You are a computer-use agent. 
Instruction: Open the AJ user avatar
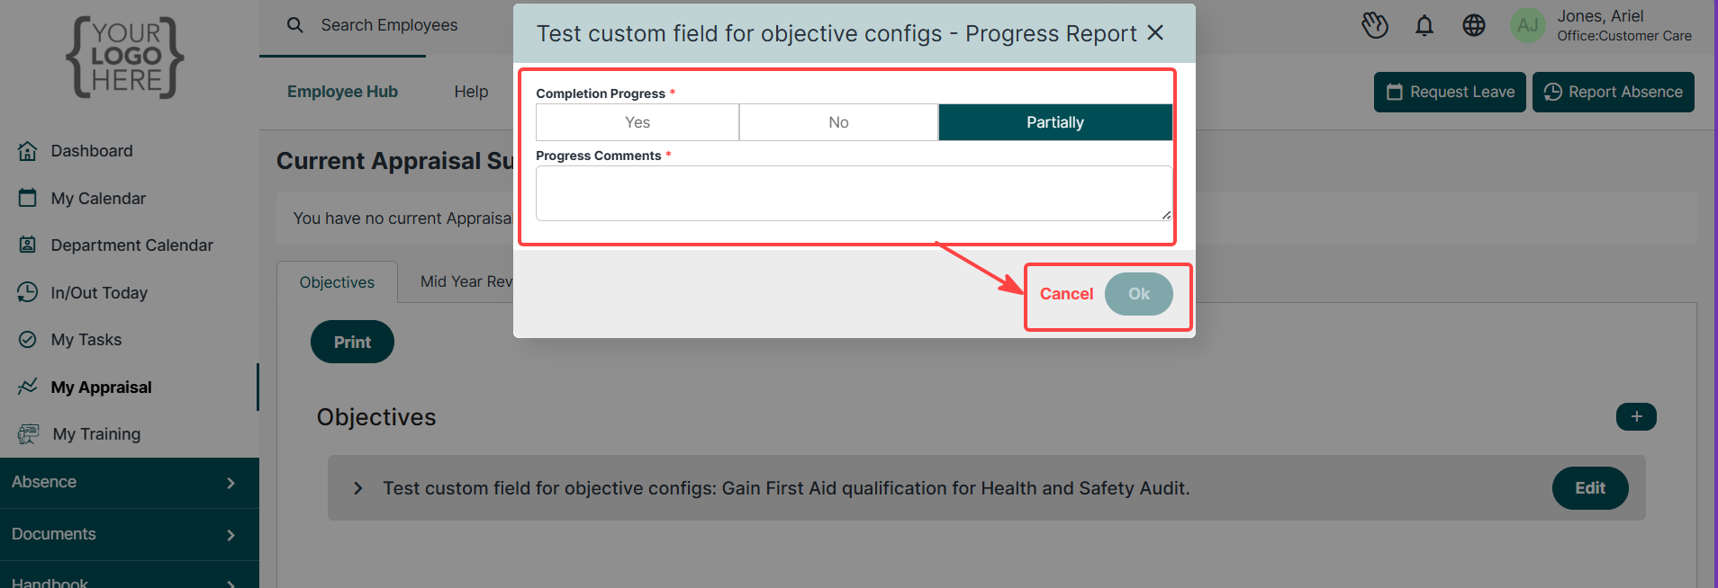[x=1527, y=25]
